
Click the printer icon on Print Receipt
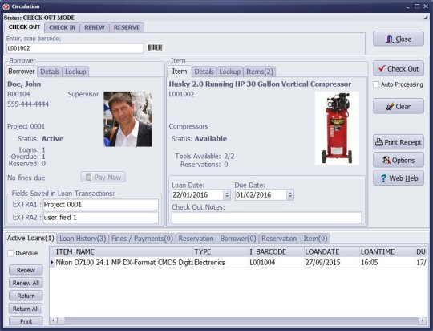[x=378, y=142]
